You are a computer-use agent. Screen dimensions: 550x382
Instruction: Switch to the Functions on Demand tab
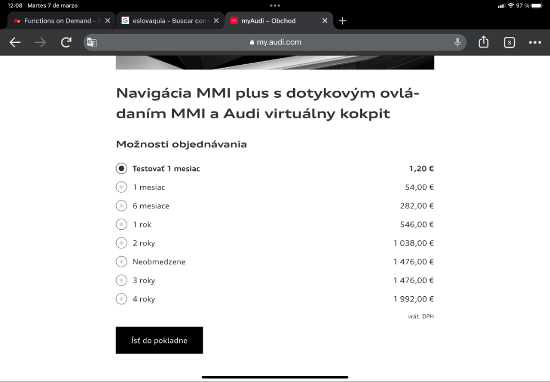coord(58,21)
